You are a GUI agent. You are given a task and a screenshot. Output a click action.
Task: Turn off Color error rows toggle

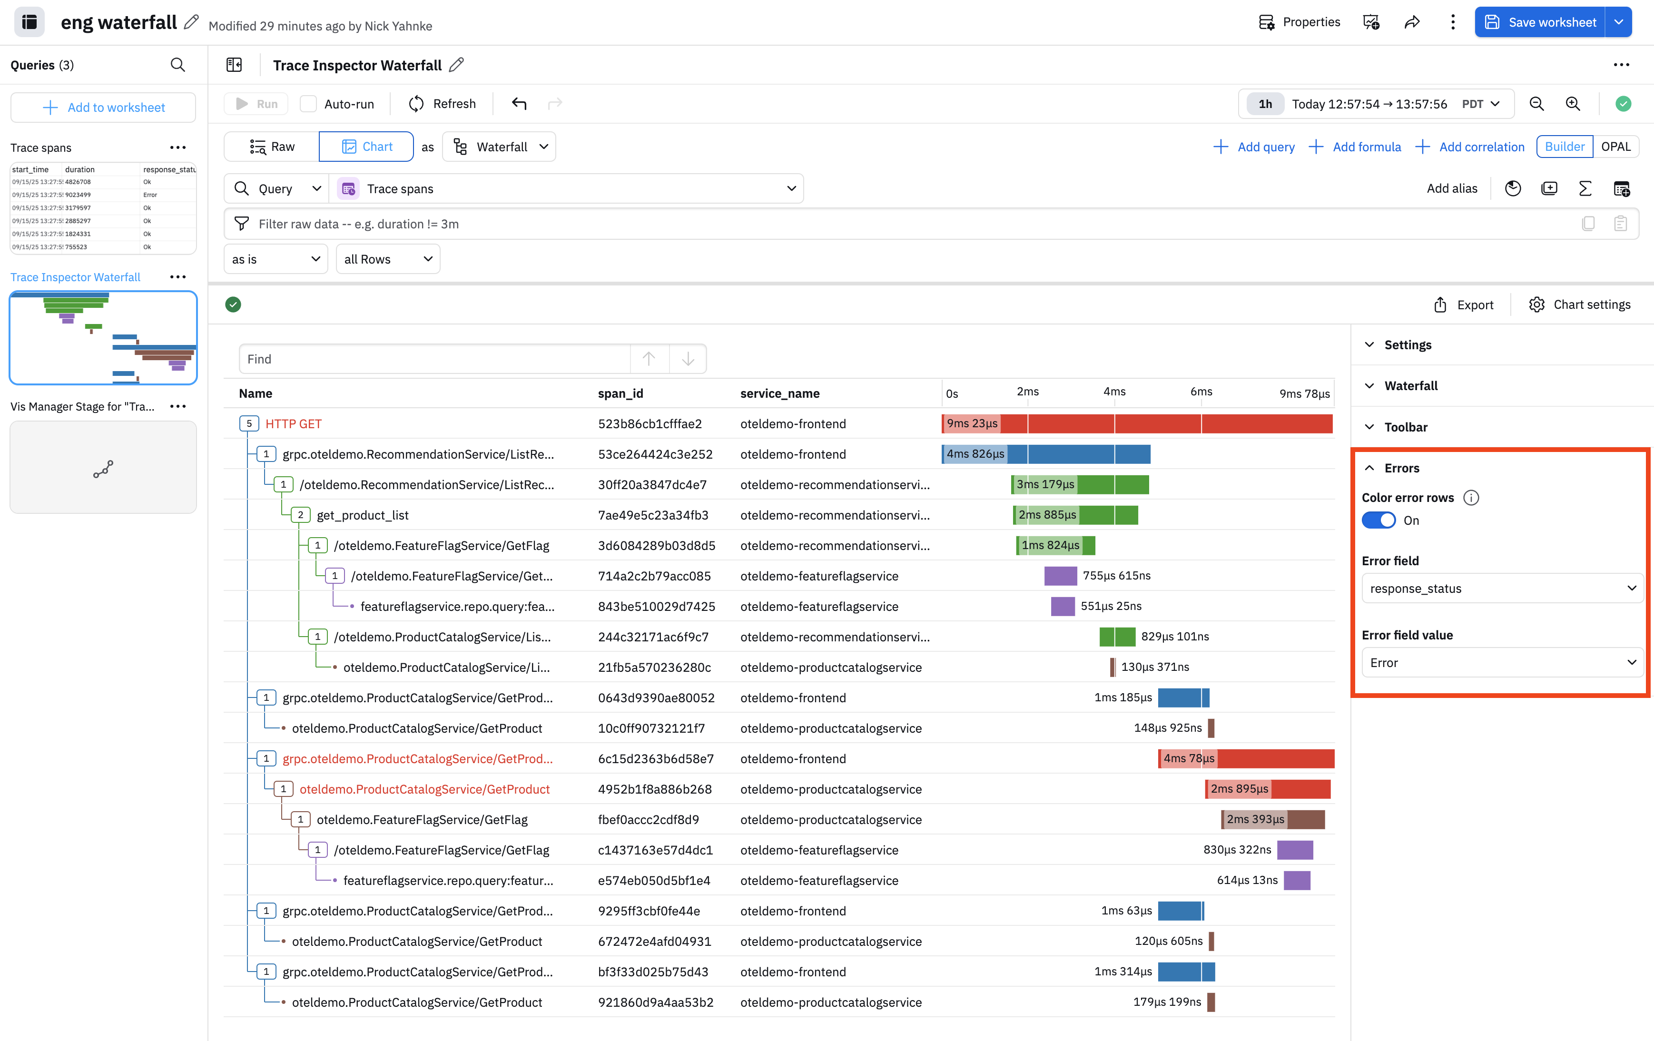coord(1378,520)
